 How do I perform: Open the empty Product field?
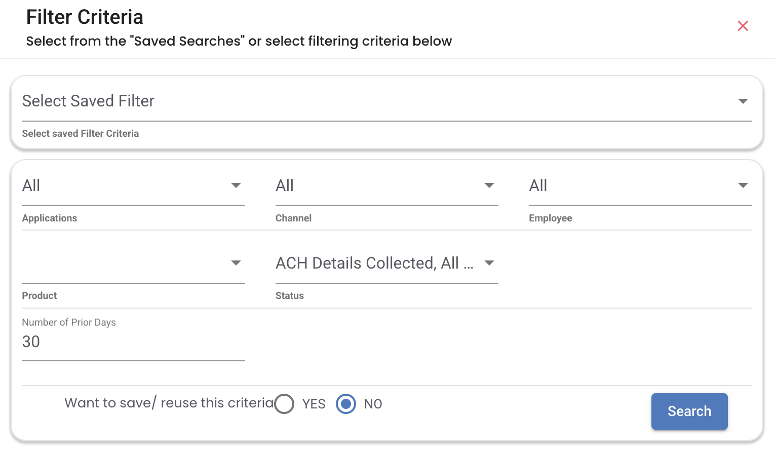click(122, 264)
